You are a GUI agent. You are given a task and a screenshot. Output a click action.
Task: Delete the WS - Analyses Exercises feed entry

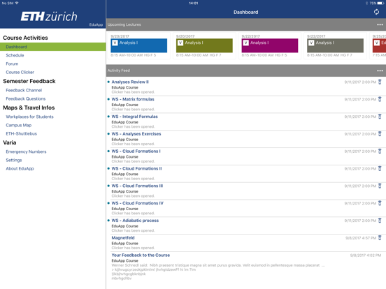pos(380,134)
